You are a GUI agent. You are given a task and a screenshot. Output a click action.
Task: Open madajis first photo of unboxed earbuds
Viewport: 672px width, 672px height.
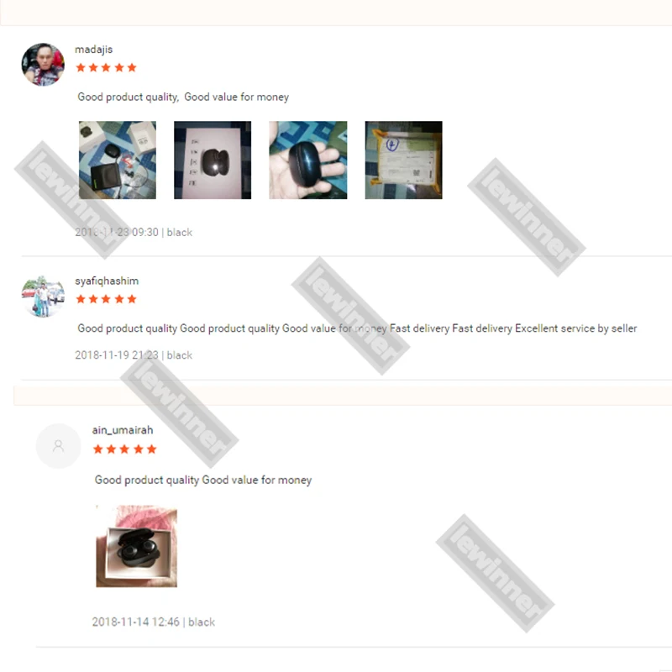118,160
